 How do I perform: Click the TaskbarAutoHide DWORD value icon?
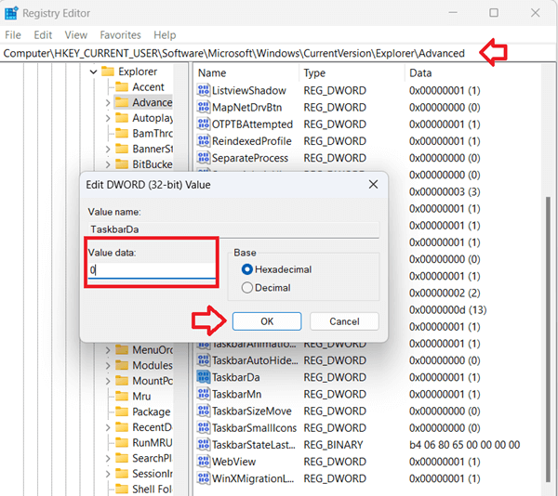click(x=203, y=360)
